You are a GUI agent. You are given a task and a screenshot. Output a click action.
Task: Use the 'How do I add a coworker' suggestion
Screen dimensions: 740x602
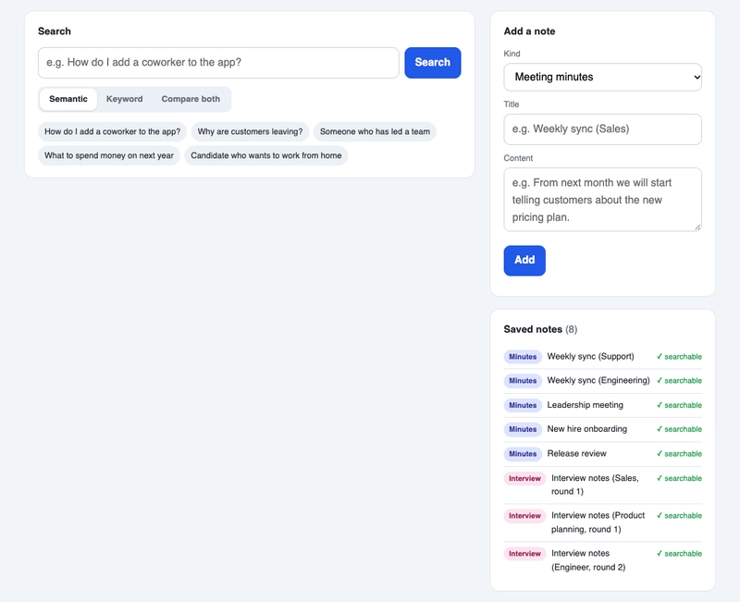(x=112, y=131)
